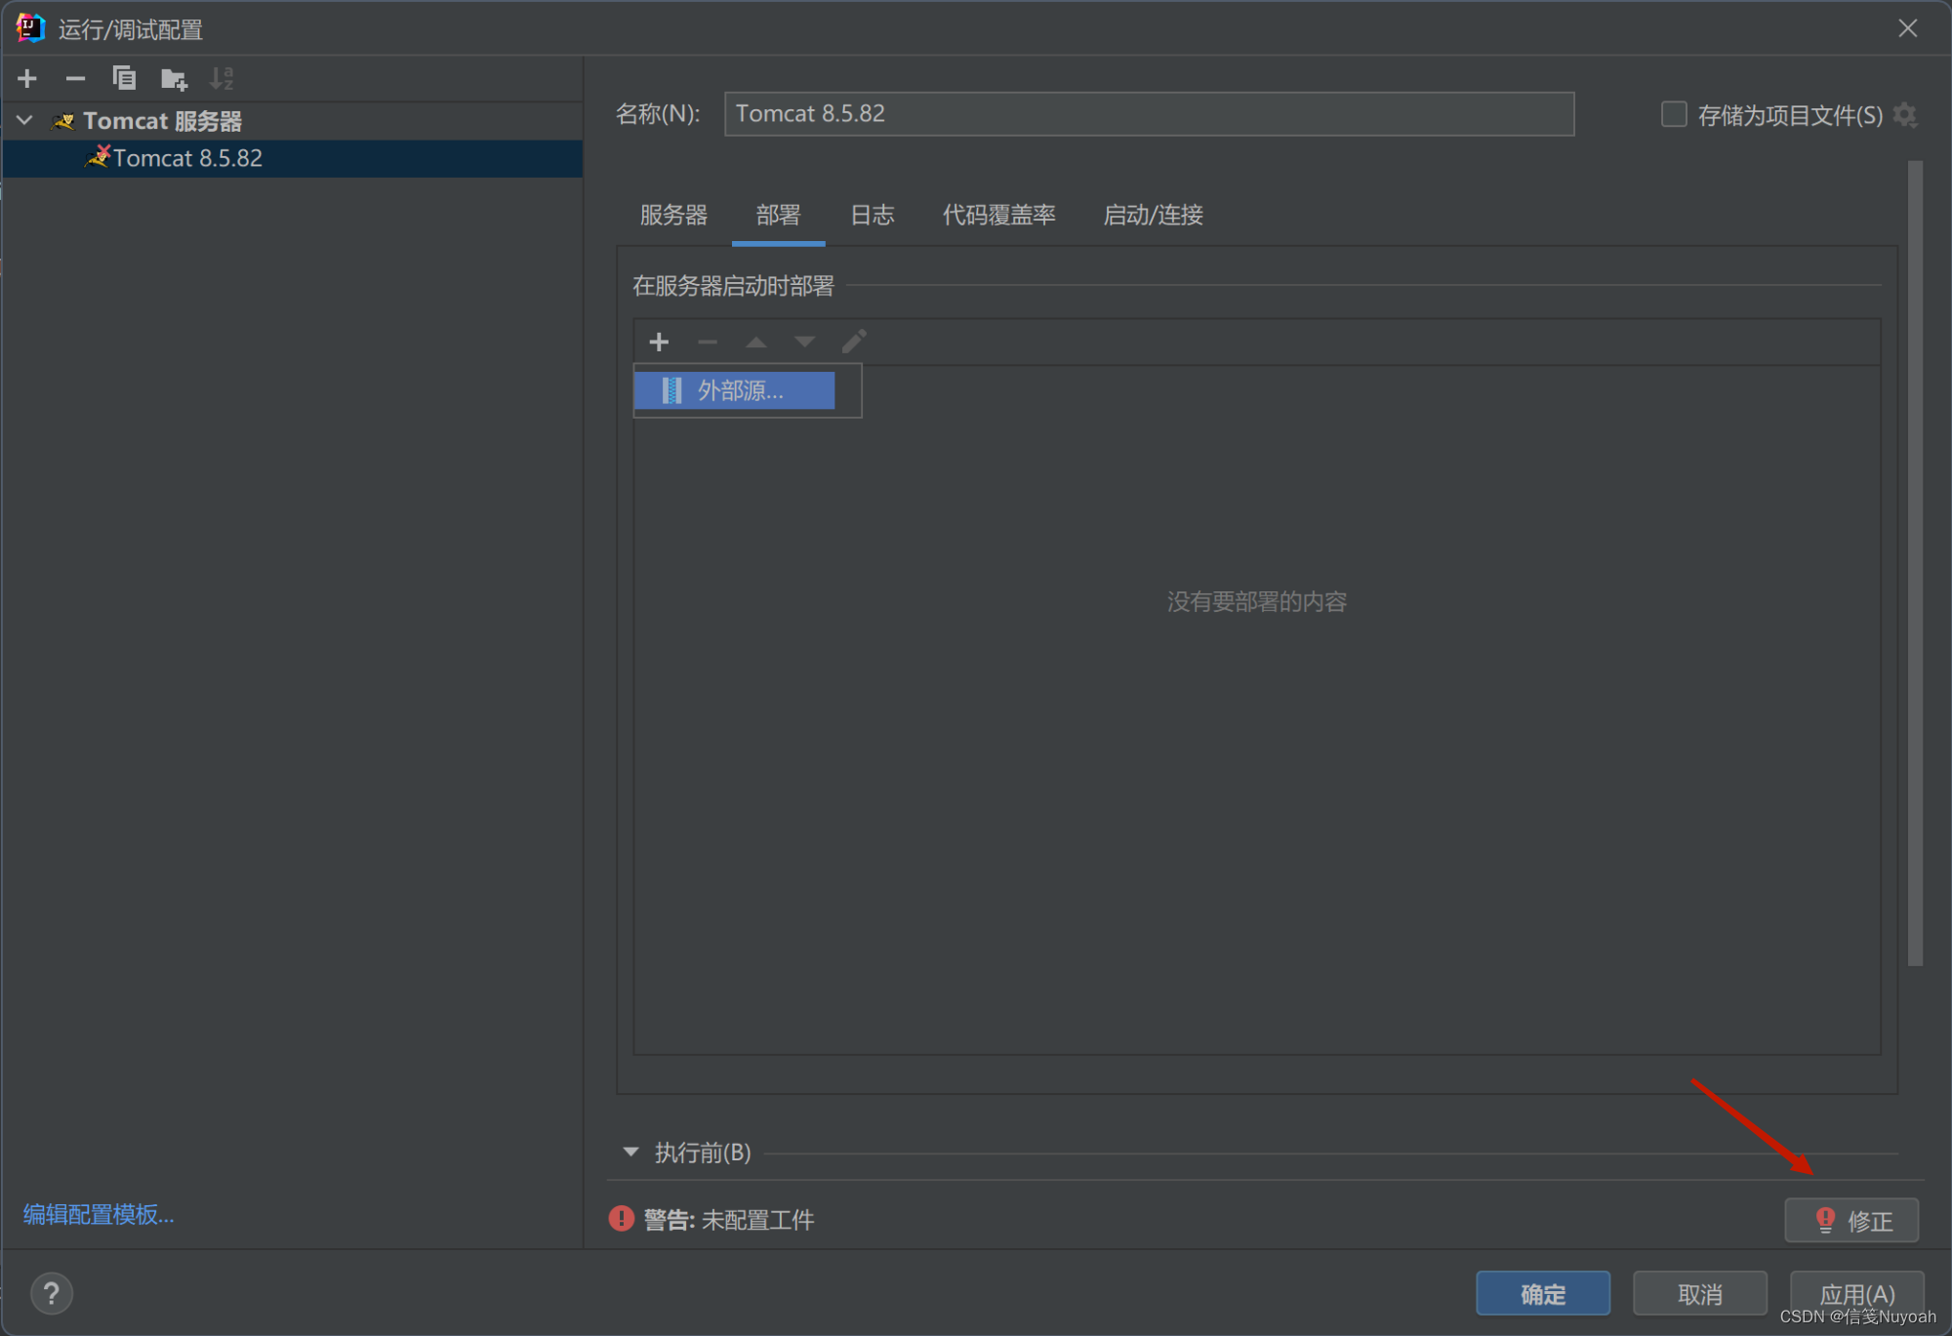Click the 在服务器启动时部署 section label
Screen dimensions: 1952x1336
733,286
